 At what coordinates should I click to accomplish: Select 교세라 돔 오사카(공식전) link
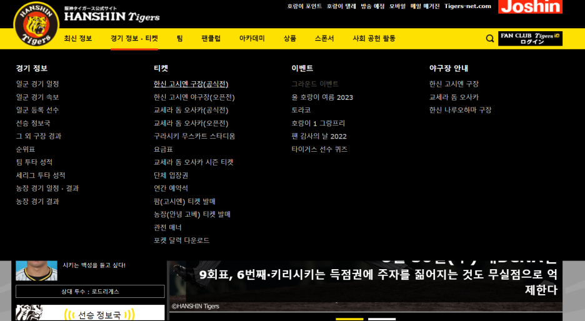pos(191,110)
